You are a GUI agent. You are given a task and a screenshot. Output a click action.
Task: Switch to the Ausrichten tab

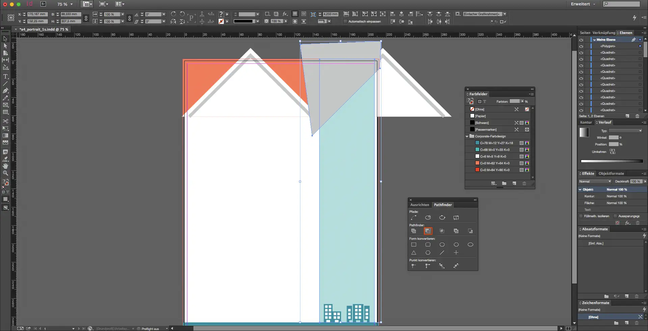[x=420, y=205]
